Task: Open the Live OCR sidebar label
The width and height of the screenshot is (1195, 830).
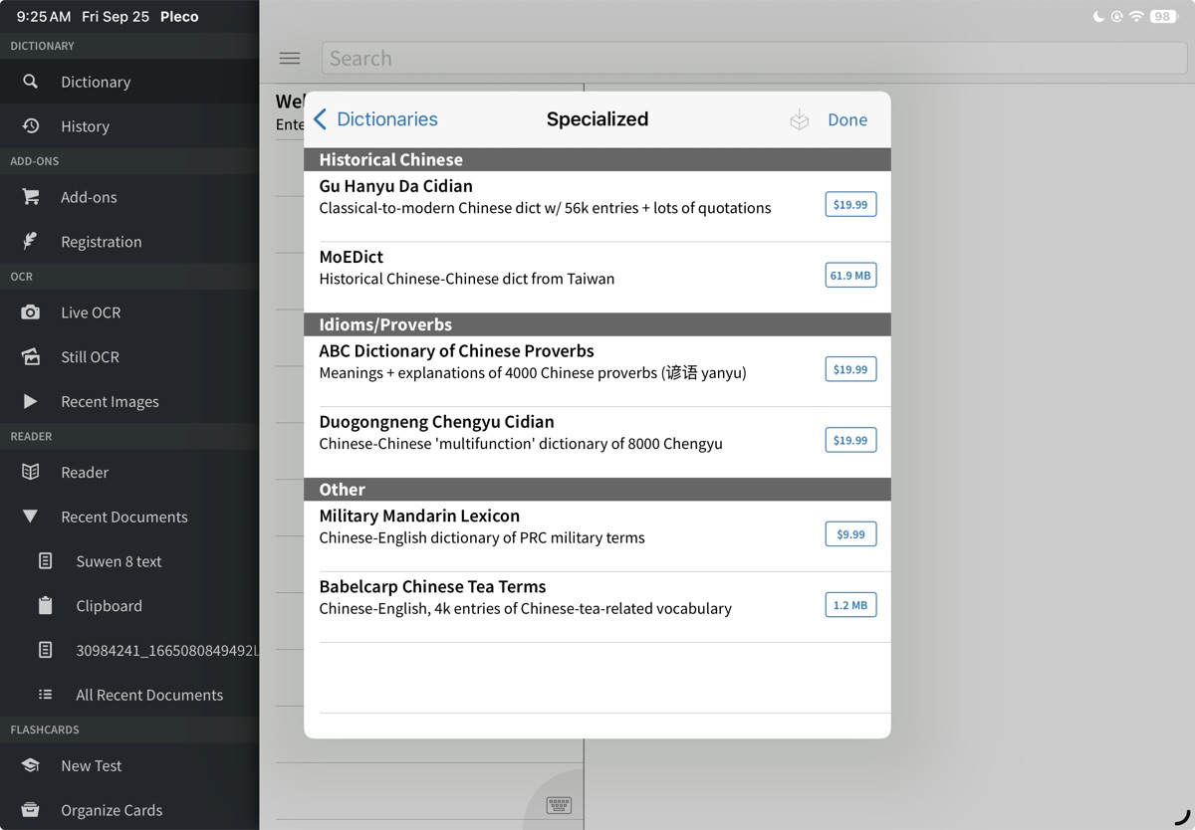Action: click(x=91, y=312)
